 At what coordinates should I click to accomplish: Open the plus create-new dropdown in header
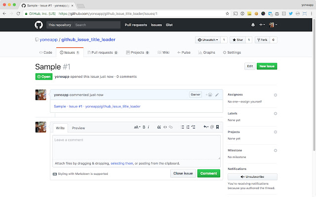[262, 25]
